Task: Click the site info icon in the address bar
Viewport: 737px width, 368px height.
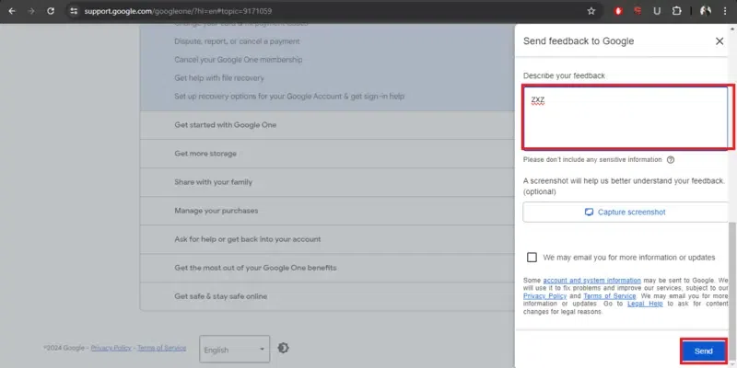Action: 74,11
